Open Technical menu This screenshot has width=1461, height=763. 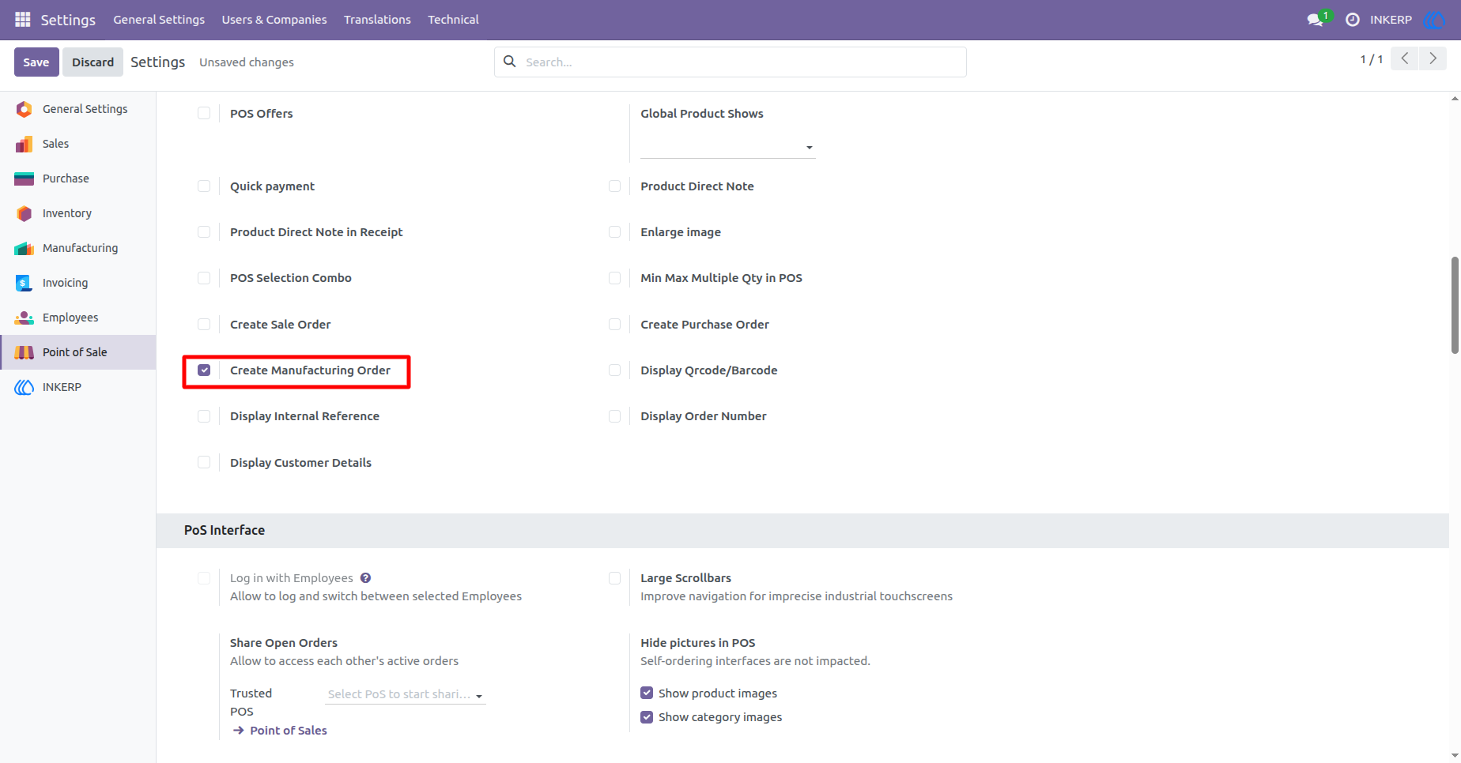[x=453, y=20]
